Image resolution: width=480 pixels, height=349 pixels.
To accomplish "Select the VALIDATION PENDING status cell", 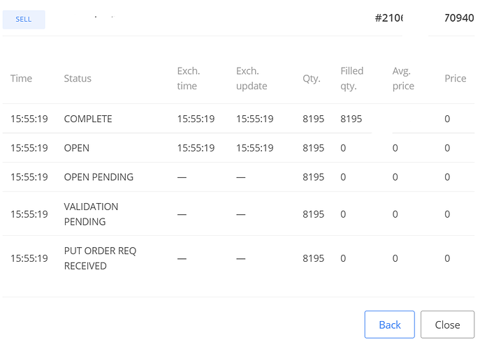I will pyautogui.click(x=91, y=214).
